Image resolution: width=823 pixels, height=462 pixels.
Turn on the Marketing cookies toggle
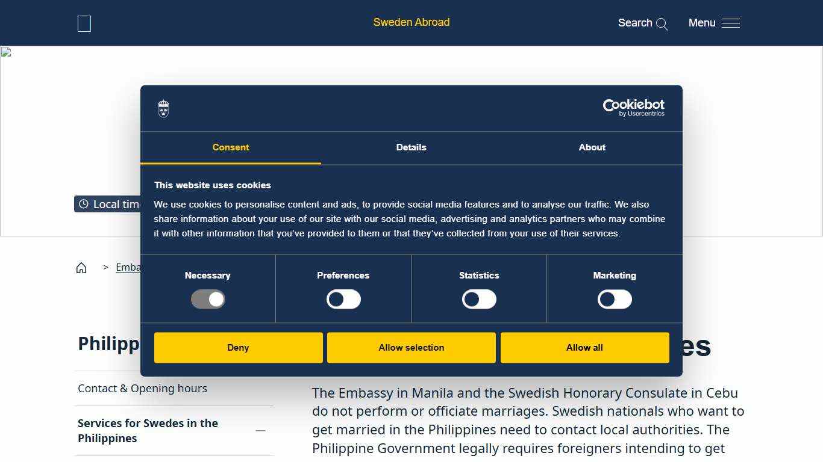coord(615,299)
